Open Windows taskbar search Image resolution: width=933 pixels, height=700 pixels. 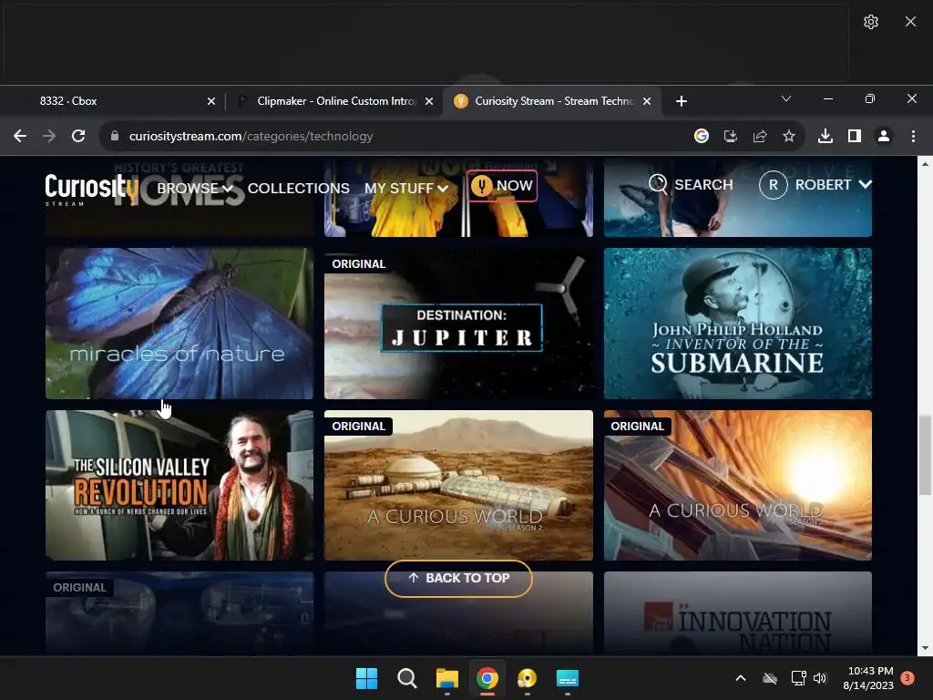[x=407, y=678]
